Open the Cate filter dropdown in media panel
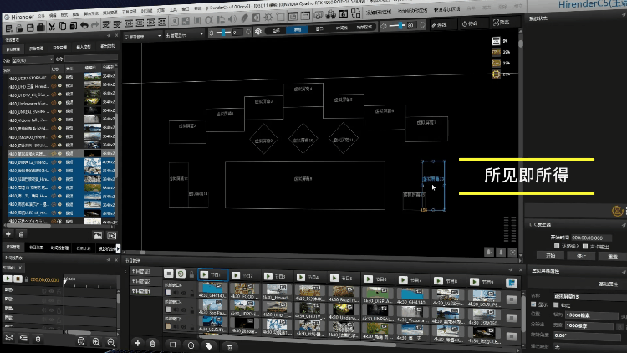 33,59
